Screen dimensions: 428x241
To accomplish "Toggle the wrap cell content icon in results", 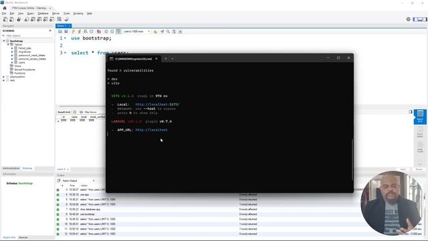I will [410, 112].
